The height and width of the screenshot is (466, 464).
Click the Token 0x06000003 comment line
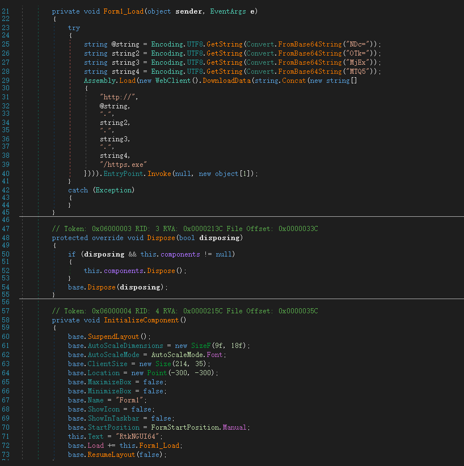185,229
